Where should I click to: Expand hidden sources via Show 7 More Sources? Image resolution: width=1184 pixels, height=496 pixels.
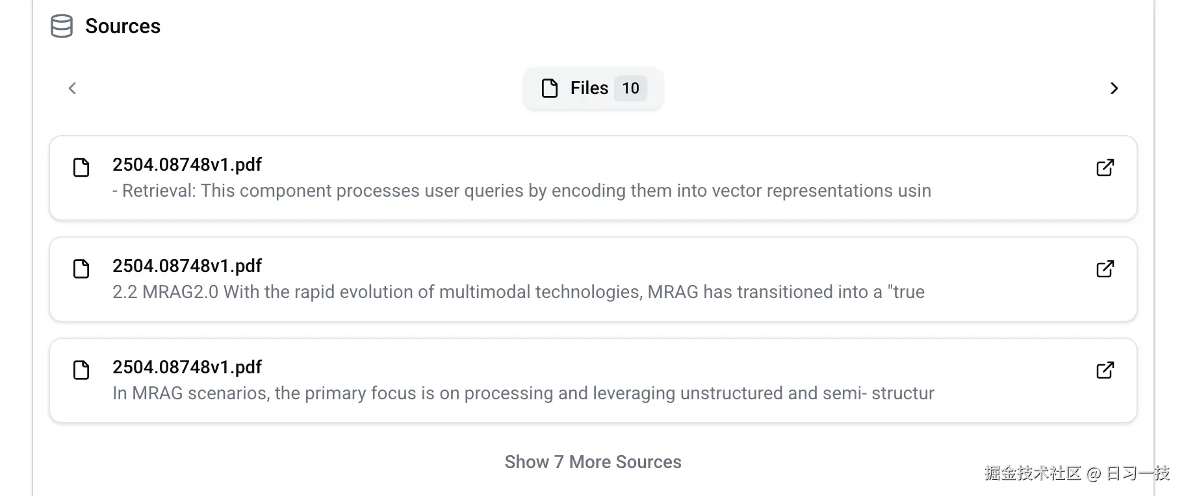(593, 462)
